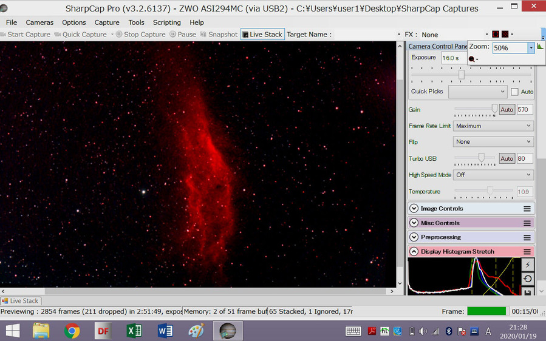Open the Flip dropdown
546x341 pixels.
coord(493,141)
